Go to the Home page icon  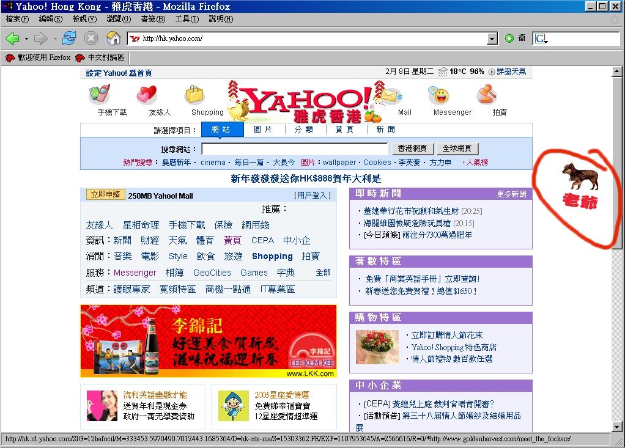(114, 39)
